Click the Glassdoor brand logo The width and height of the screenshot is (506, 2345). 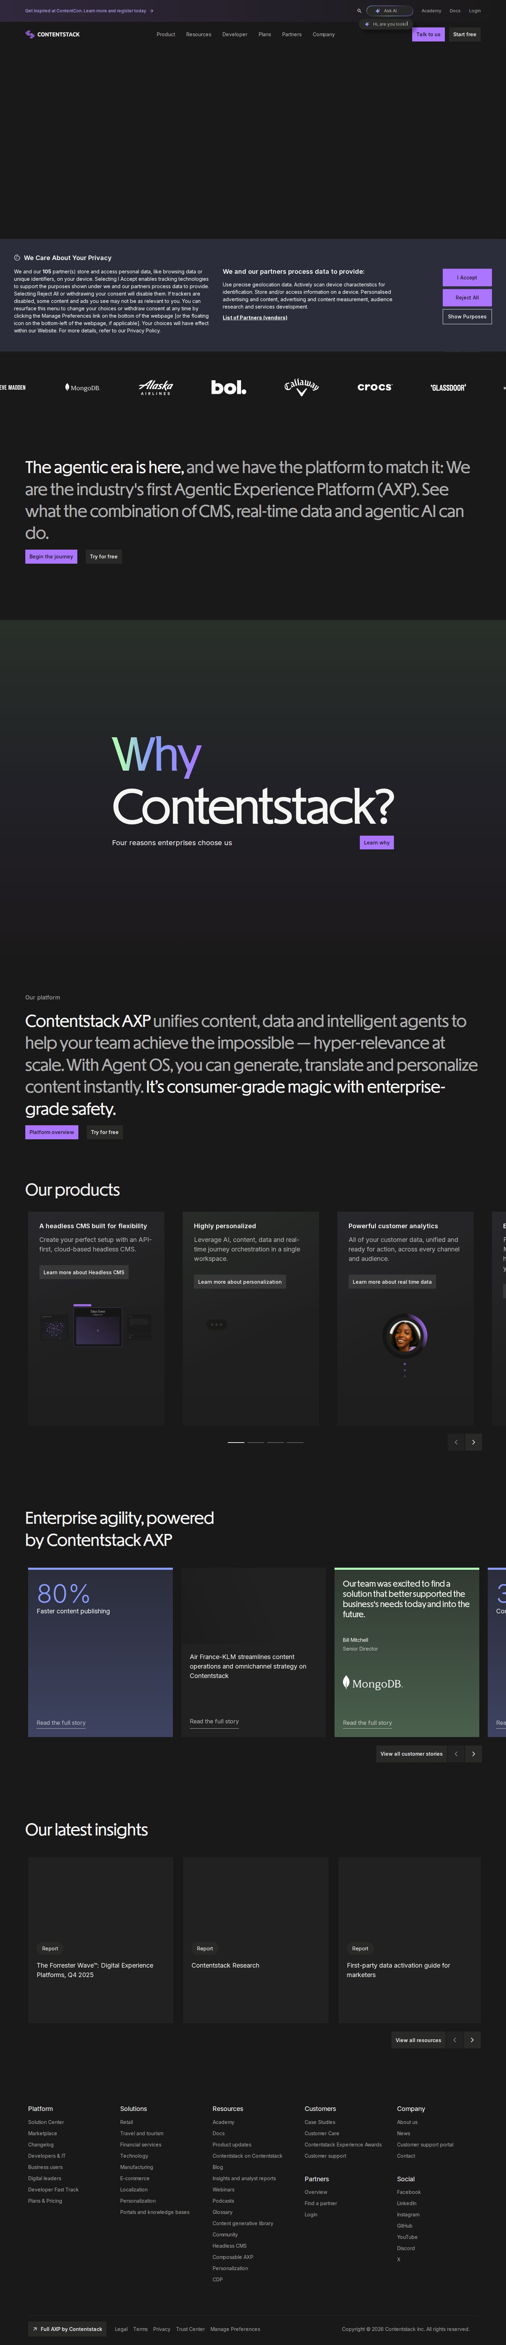click(448, 388)
